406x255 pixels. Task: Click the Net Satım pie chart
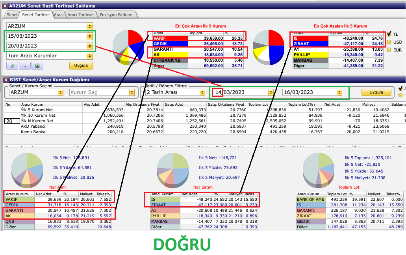pyautogui.click(x=173, y=170)
